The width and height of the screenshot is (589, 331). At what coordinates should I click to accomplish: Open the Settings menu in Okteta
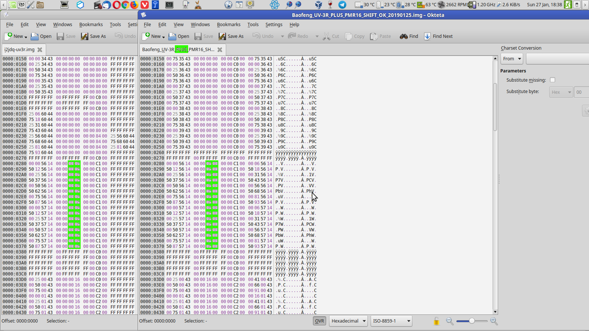tap(274, 24)
